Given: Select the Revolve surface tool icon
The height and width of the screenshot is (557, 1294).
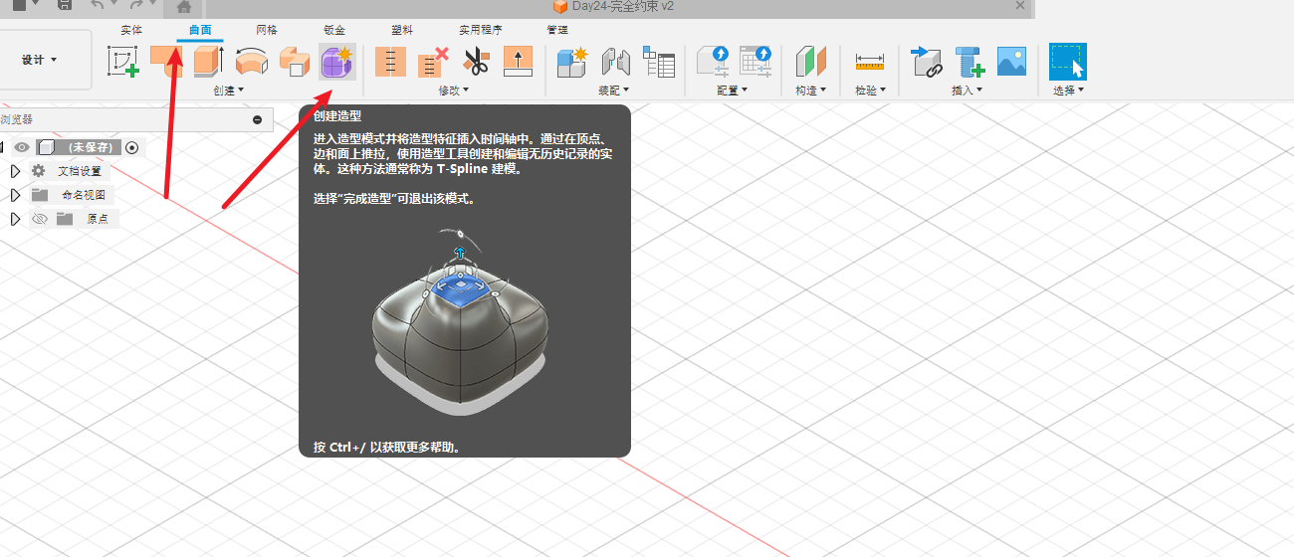Looking at the screenshot, I should pyautogui.click(x=252, y=62).
